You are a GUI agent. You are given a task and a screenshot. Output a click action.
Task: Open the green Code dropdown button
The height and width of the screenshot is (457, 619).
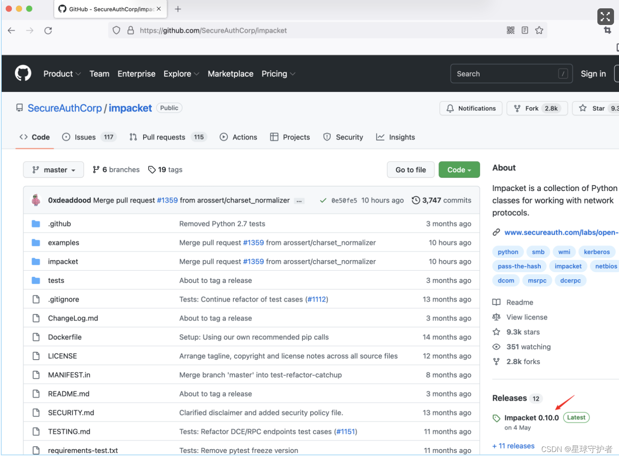[x=459, y=169]
